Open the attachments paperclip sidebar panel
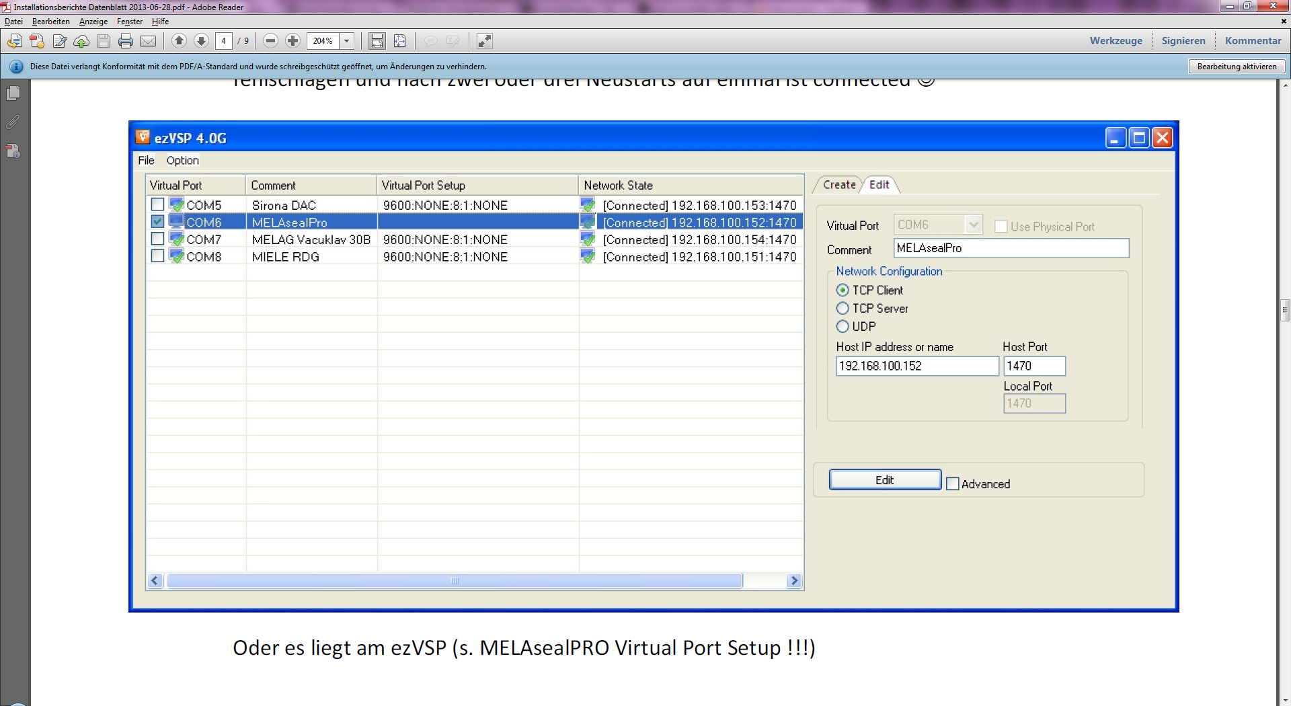The height and width of the screenshot is (706, 1291). coord(13,122)
